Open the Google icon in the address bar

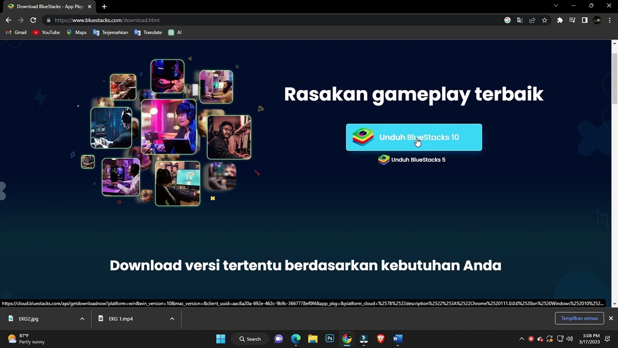tap(507, 20)
